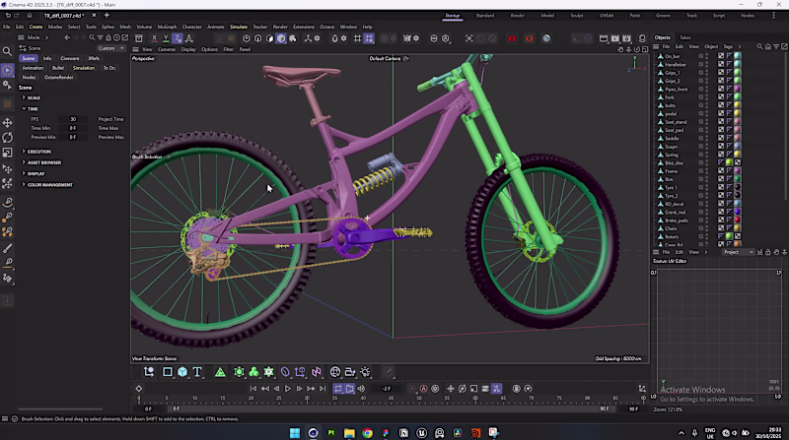Toggle Z axis lock

pos(178,38)
